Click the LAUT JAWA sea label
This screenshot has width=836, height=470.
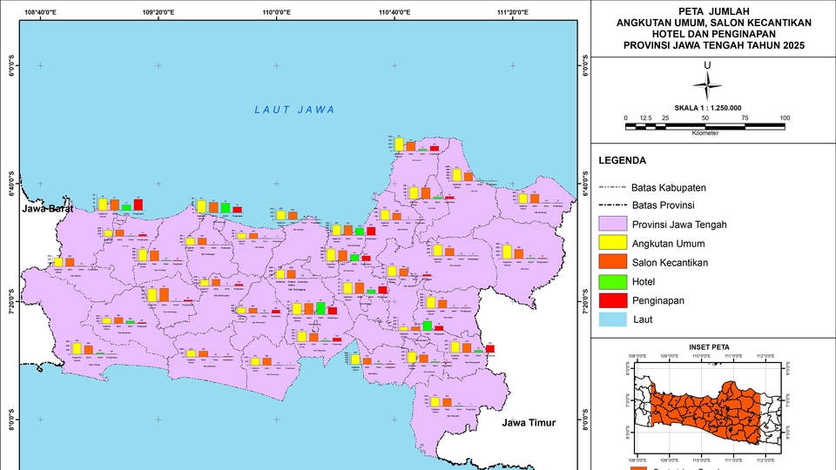[294, 110]
